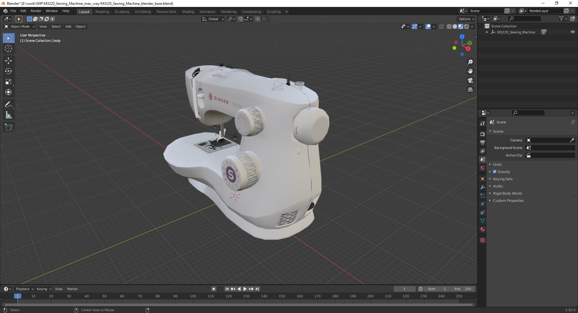Click the Options button
The image size is (578, 313).
tap(466, 19)
